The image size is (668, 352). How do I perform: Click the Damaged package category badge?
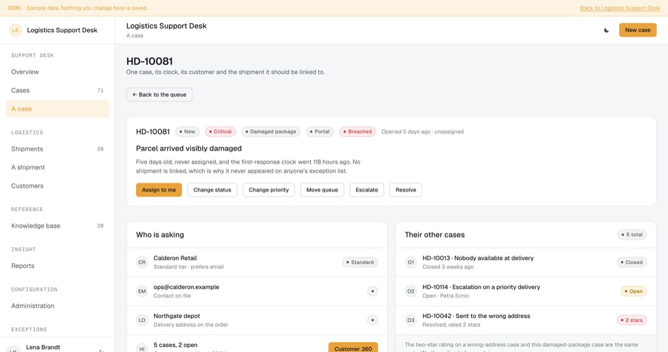pyautogui.click(x=271, y=132)
